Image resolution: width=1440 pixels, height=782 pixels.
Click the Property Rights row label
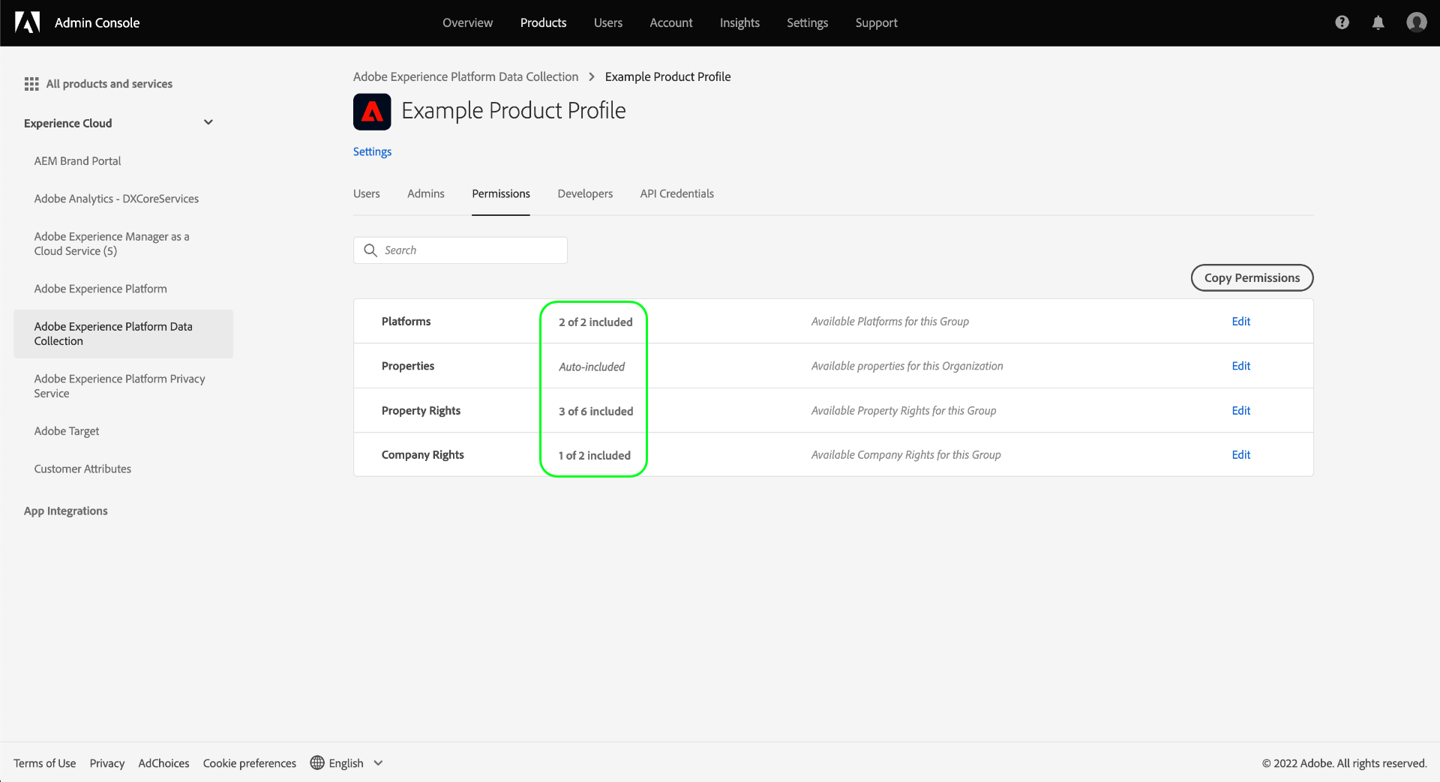point(421,410)
